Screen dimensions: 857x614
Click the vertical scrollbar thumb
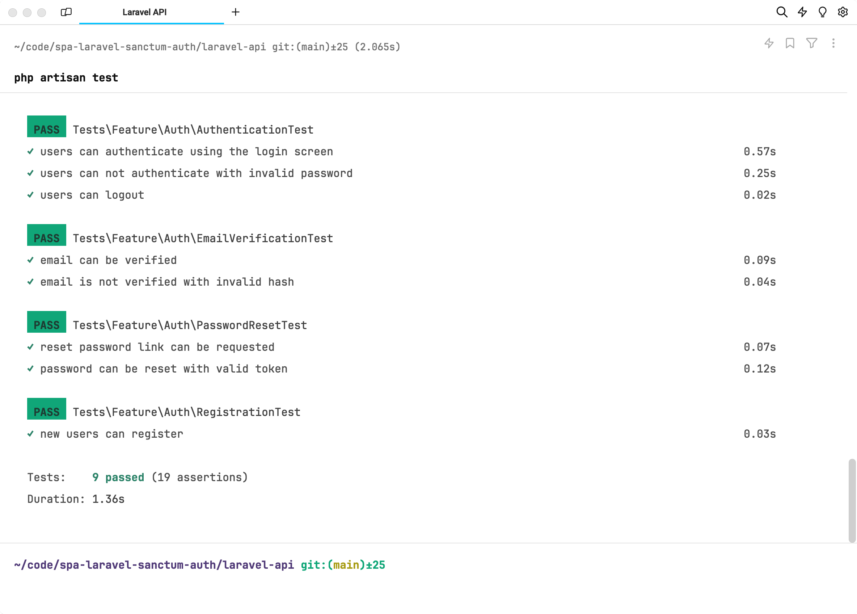pos(852,501)
